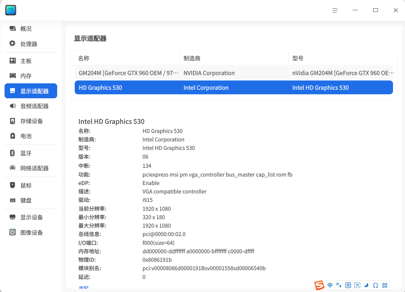View 显示设备 display devices
Image resolution: width=405 pixels, height=292 pixels.
coord(31,217)
